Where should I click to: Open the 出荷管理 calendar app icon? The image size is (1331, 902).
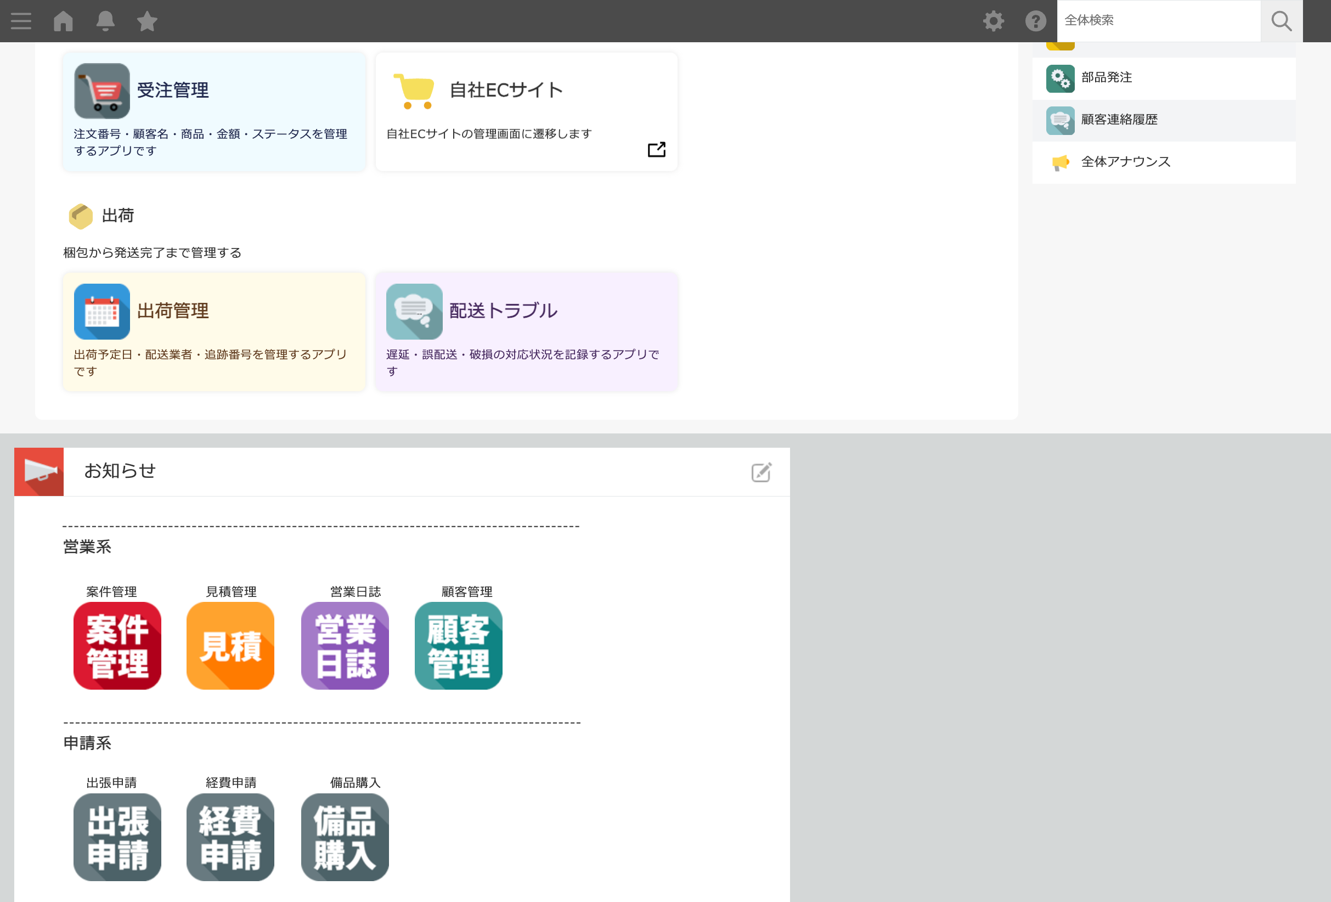tap(102, 311)
